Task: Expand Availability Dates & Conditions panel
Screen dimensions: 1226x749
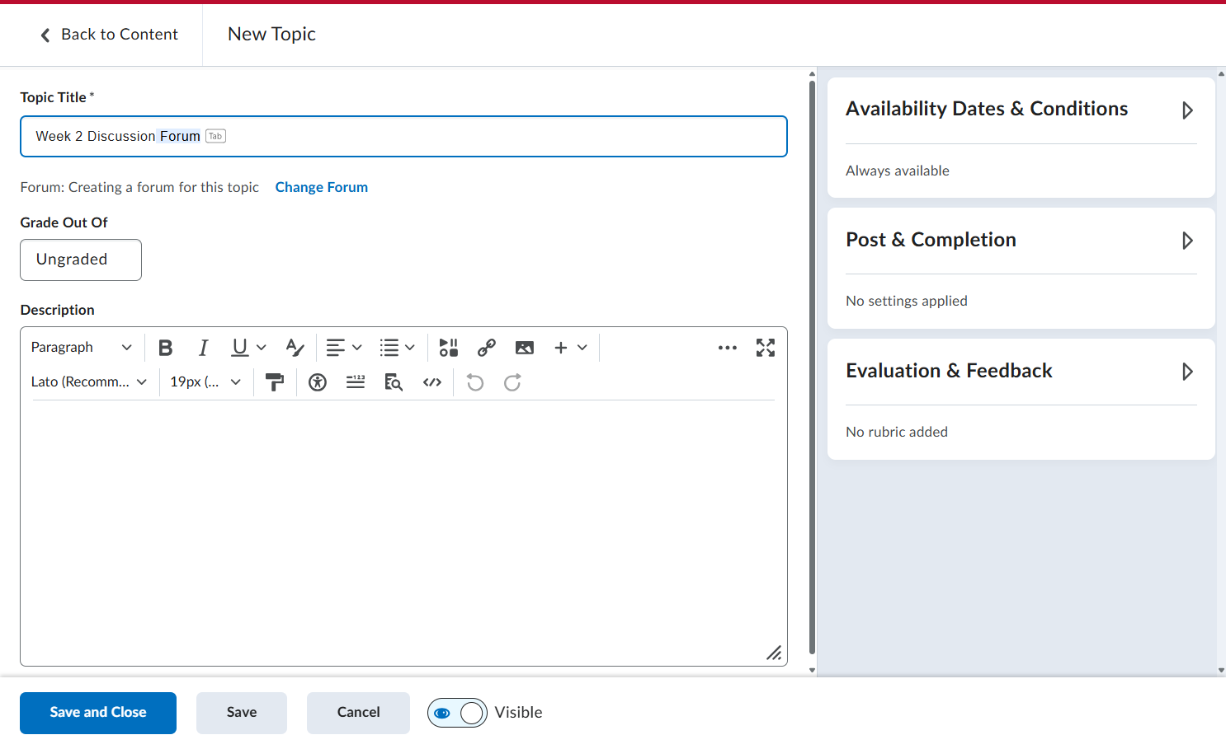Action: point(1021,110)
